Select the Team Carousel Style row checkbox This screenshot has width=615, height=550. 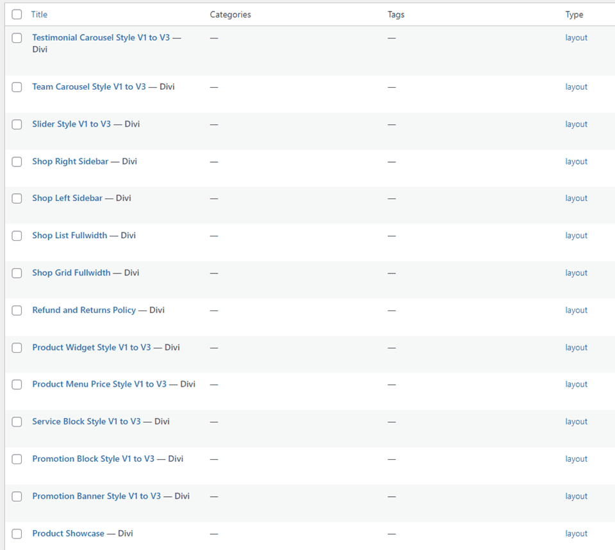[17, 87]
